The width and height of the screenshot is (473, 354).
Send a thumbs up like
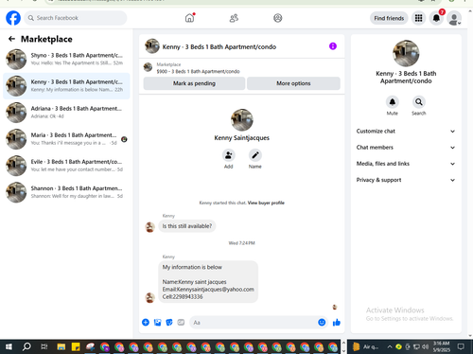[x=337, y=322]
